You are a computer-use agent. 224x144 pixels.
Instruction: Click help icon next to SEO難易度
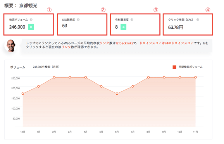tap(78, 20)
